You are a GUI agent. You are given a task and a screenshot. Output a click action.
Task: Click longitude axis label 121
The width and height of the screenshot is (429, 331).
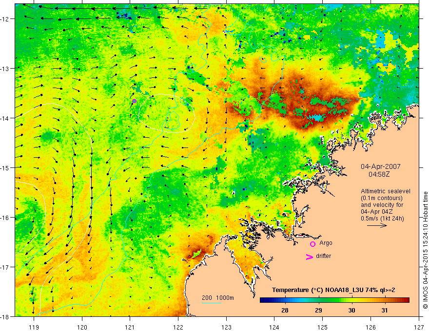click(130, 327)
